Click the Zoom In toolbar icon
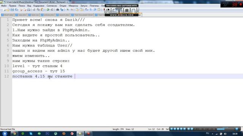The image size is (243, 136). 68,10
